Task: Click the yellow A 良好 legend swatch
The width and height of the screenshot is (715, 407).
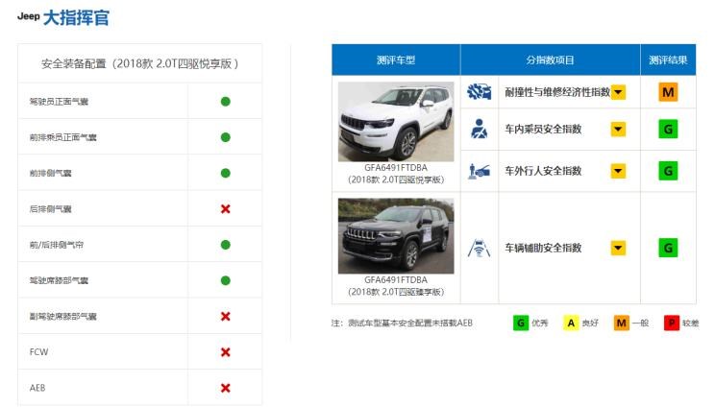Action: point(571,323)
